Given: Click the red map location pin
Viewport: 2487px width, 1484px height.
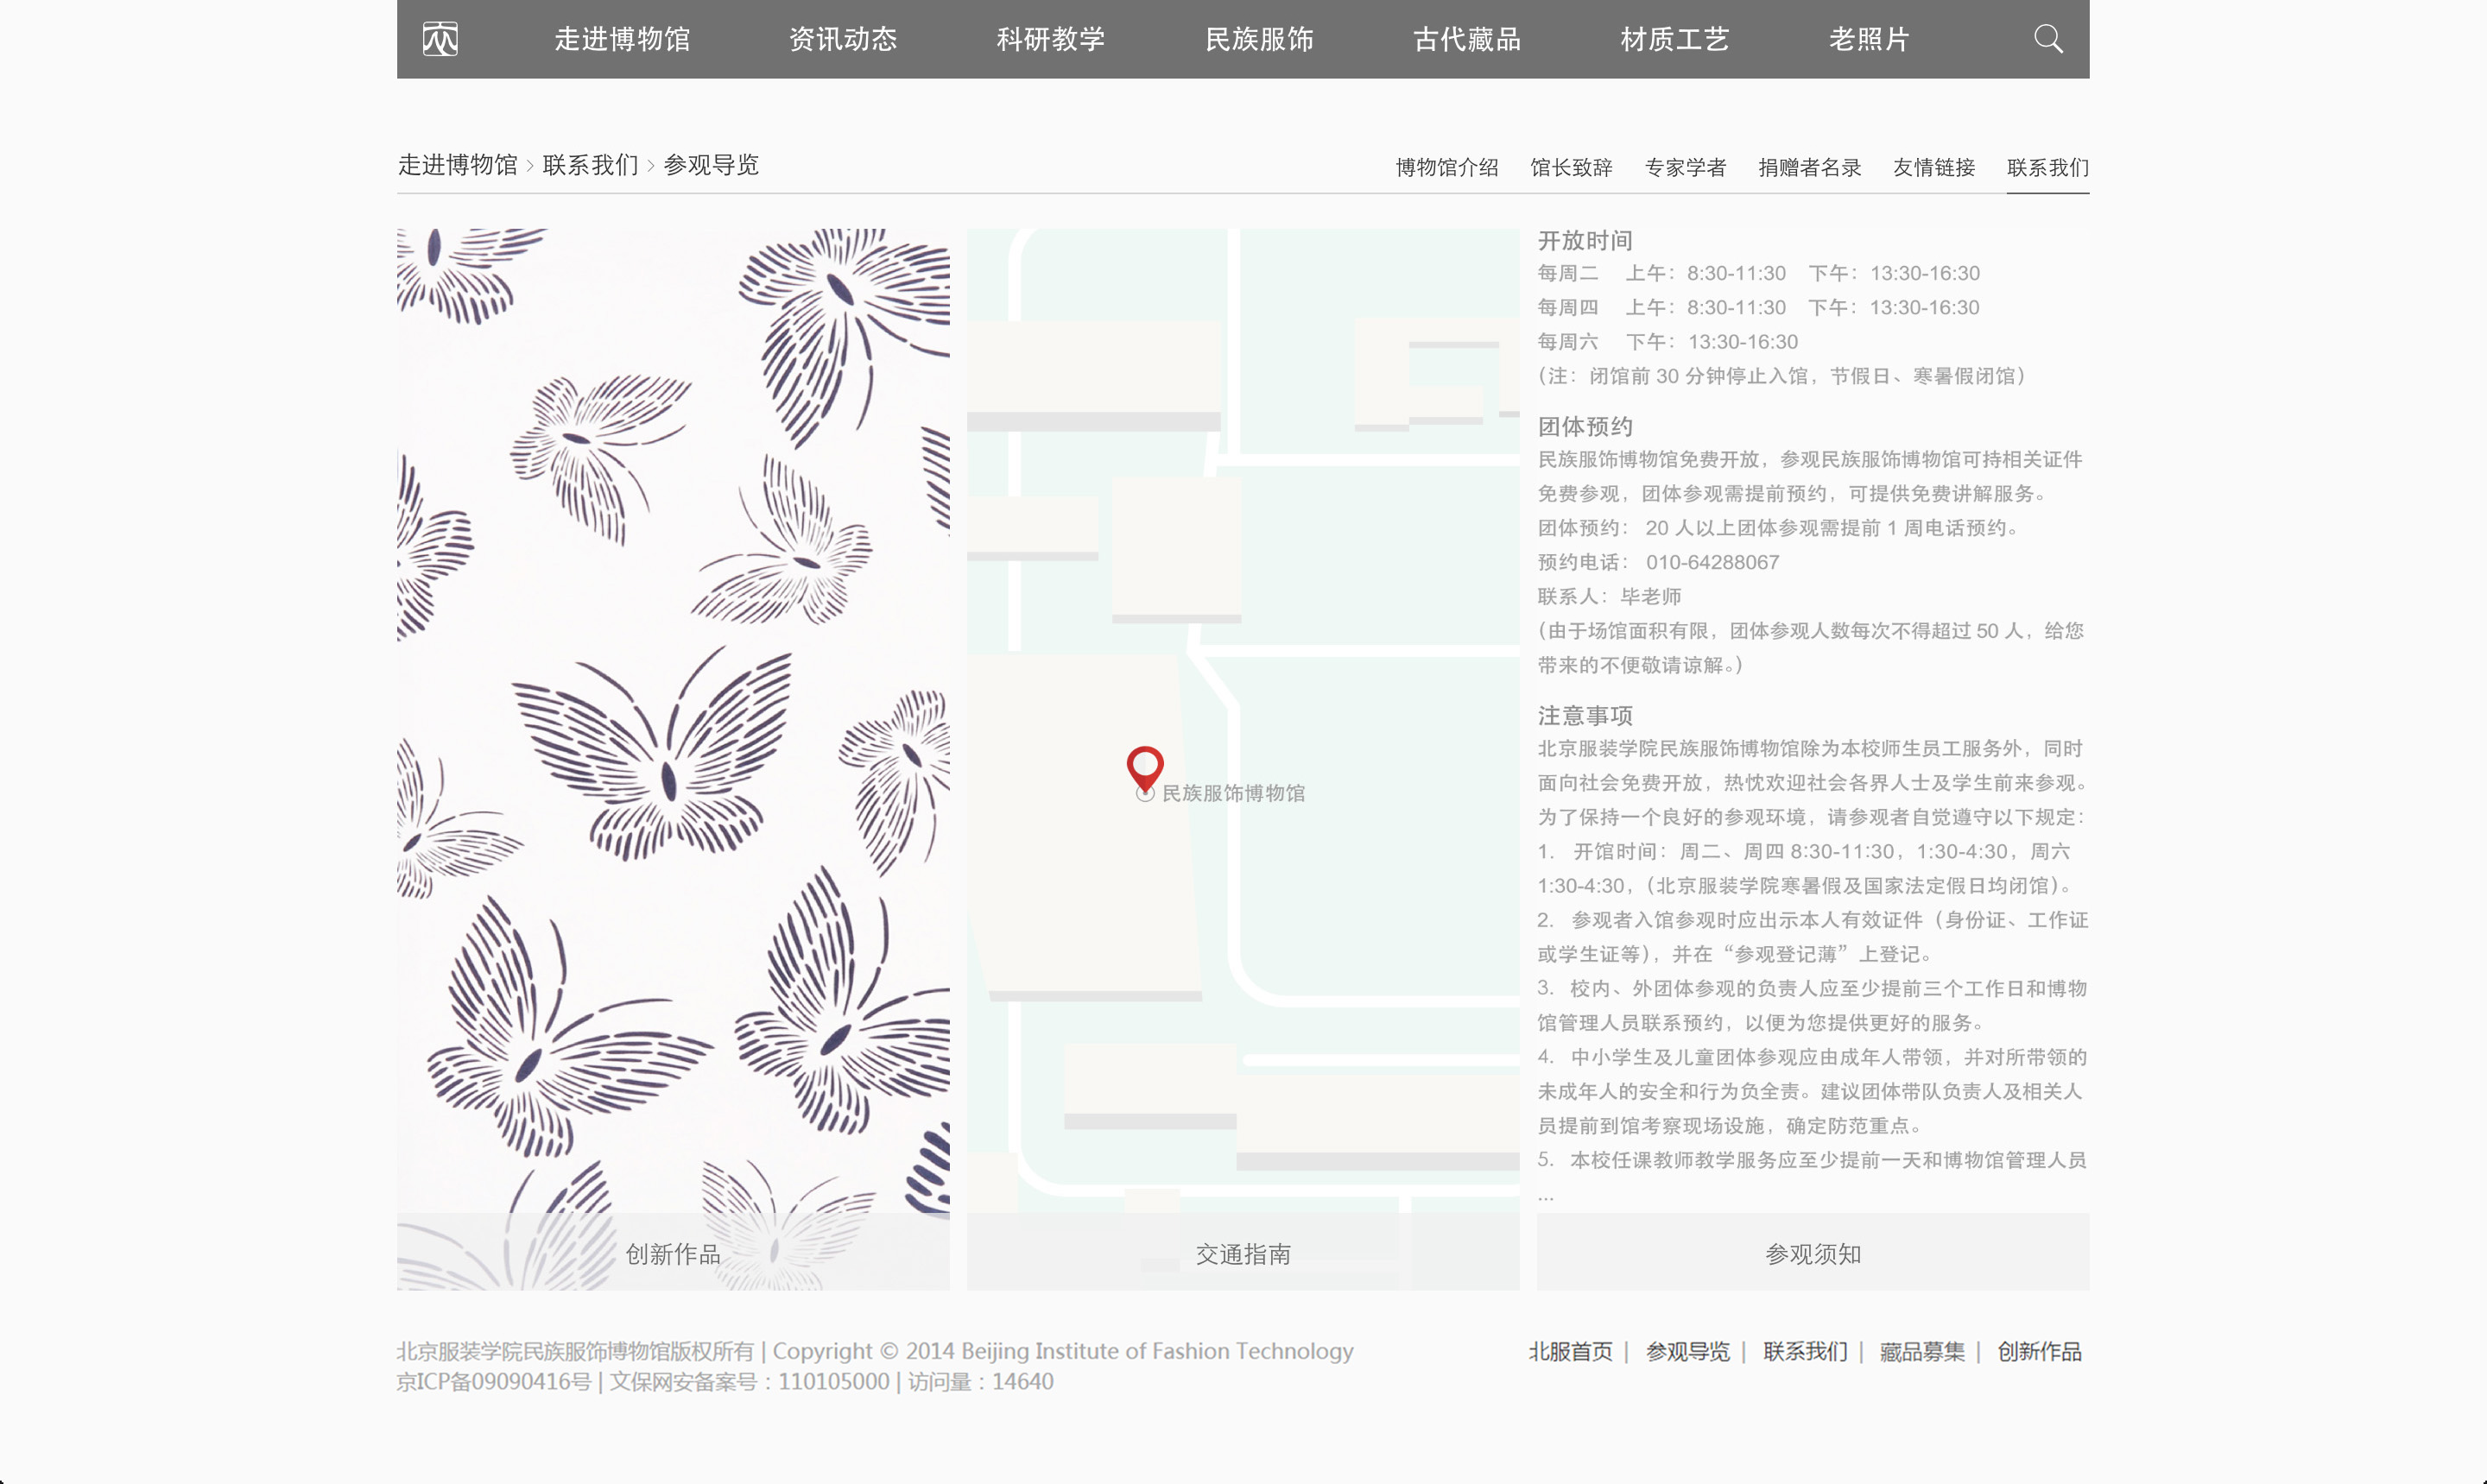Looking at the screenshot, I should pyautogui.click(x=1145, y=770).
